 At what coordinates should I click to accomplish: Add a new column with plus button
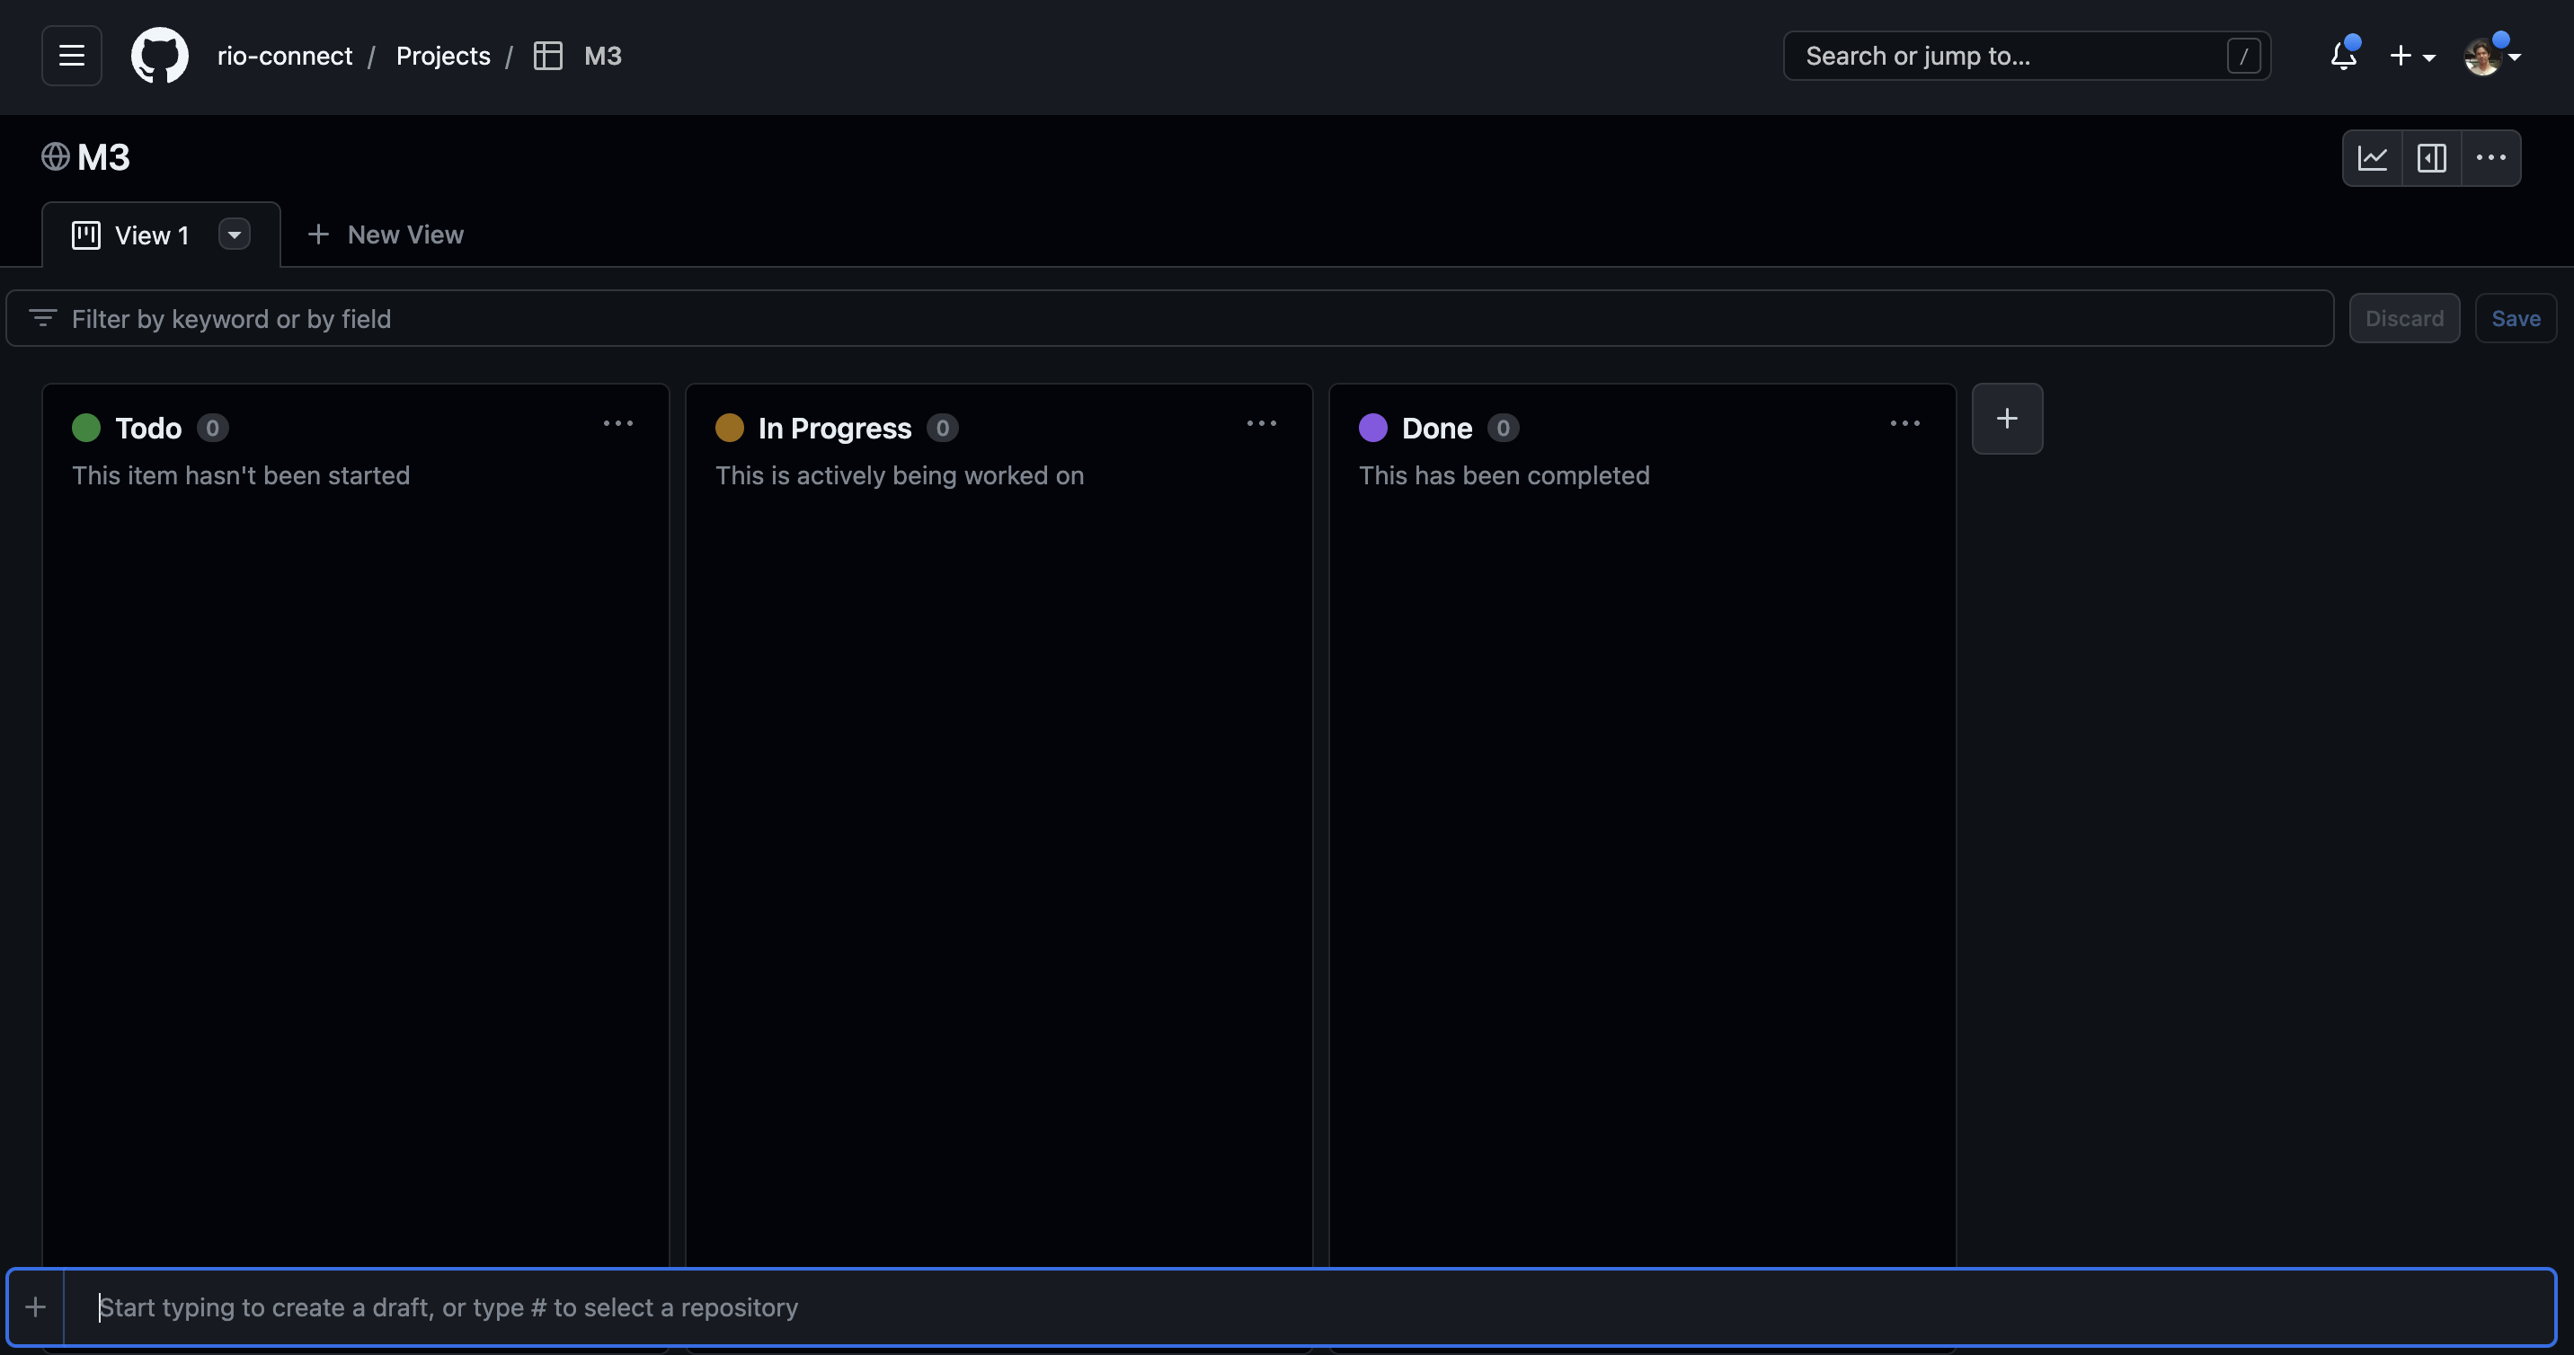(2006, 419)
